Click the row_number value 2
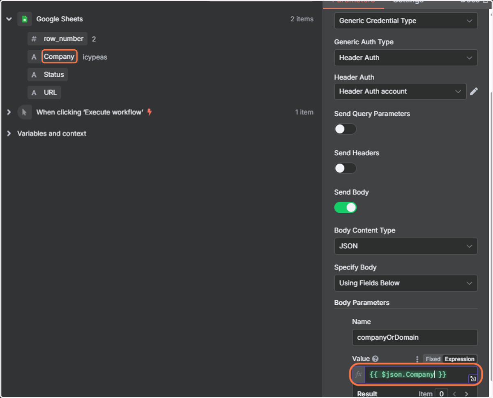 [x=94, y=39]
